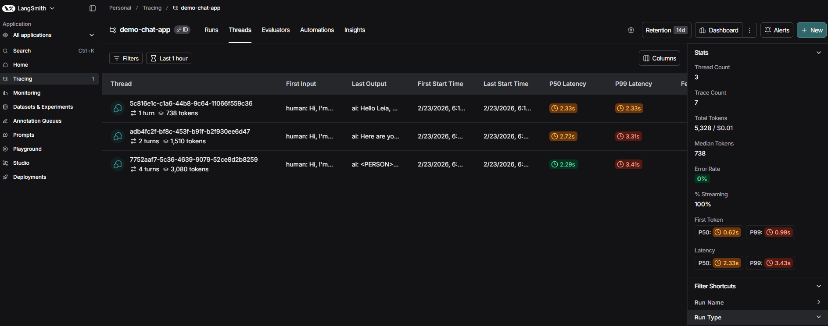The height and width of the screenshot is (326, 828).
Task: Click the First Start Time column header
Action: tap(441, 84)
